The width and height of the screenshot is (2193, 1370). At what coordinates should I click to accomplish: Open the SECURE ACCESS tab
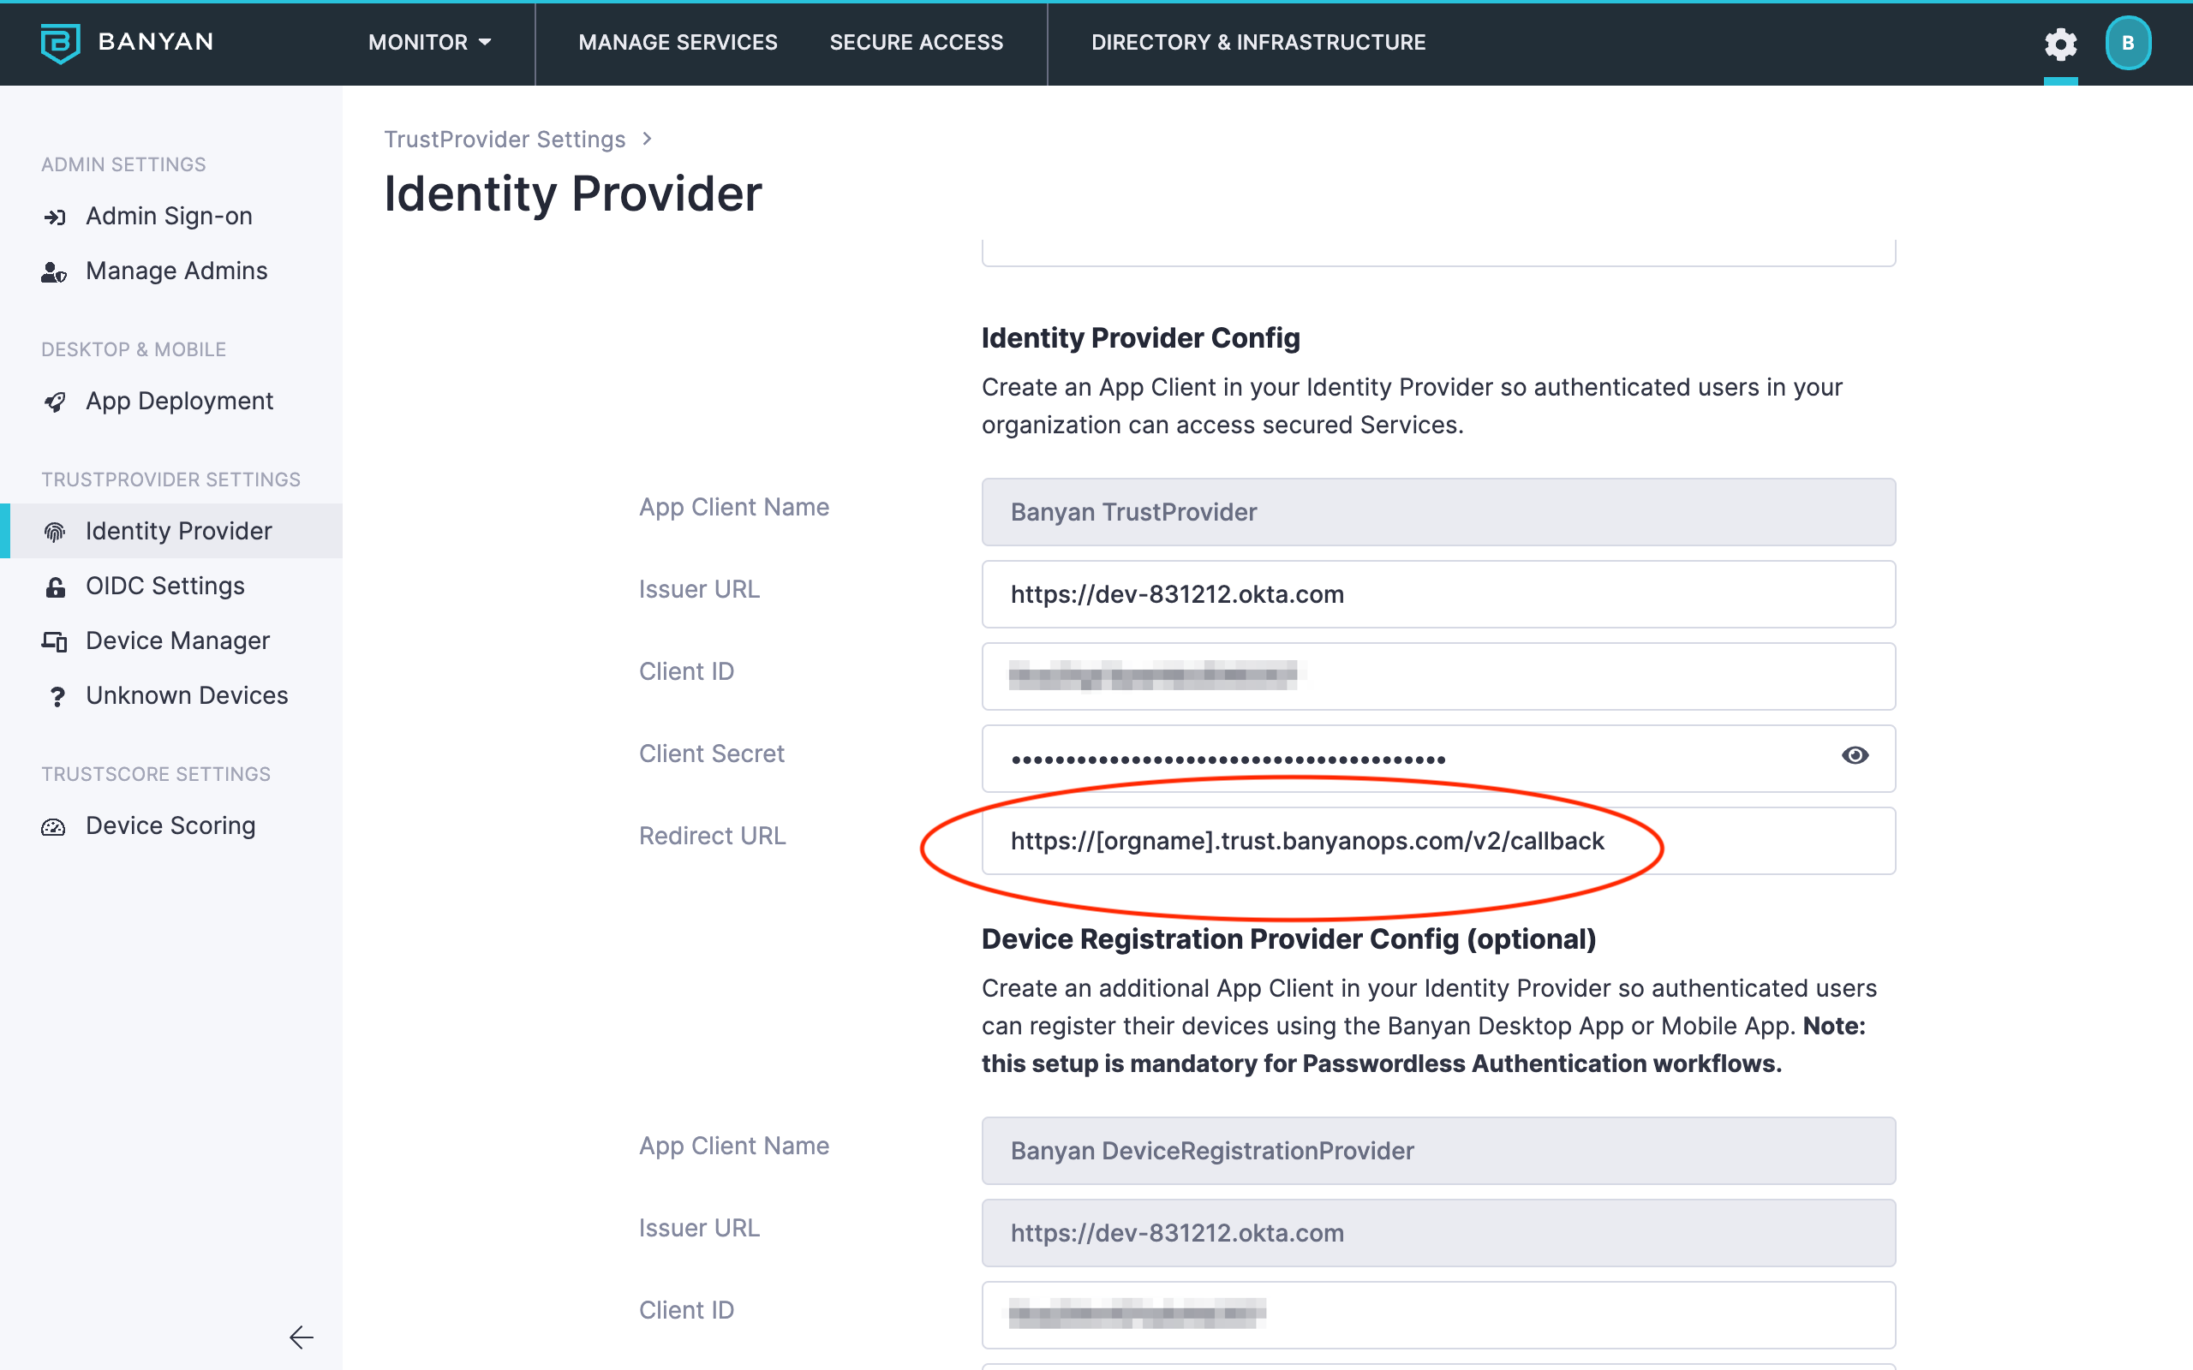pyautogui.click(x=916, y=43)
